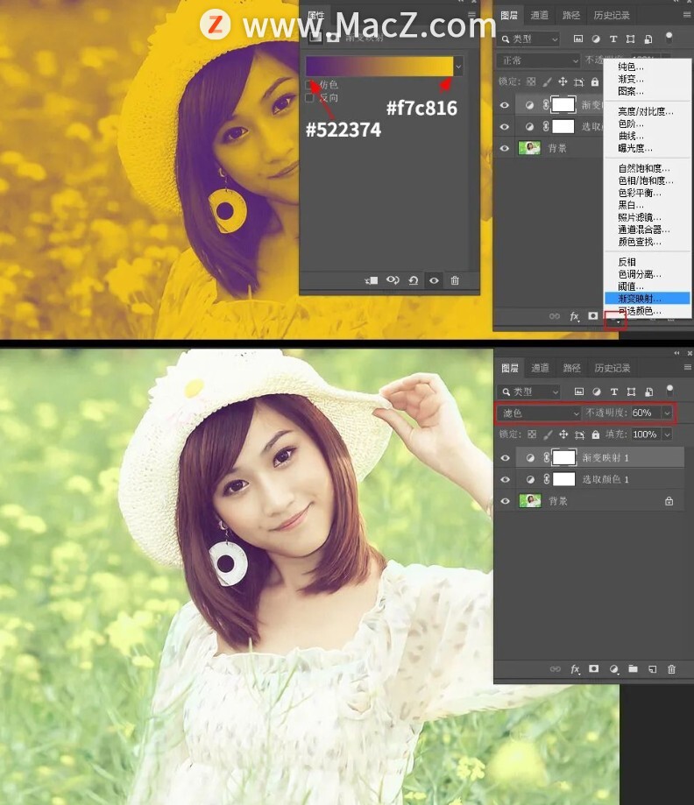Reset adjustment defaults in Properties panel
Viewport: 694px width, 805px height.
pos(413,280)
